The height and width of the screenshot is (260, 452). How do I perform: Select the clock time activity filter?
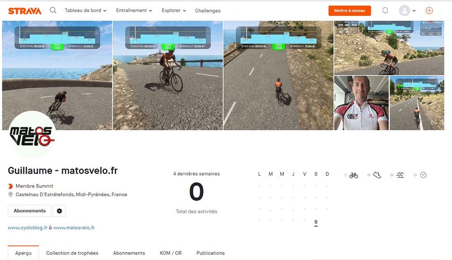click(x=423, y=175)
